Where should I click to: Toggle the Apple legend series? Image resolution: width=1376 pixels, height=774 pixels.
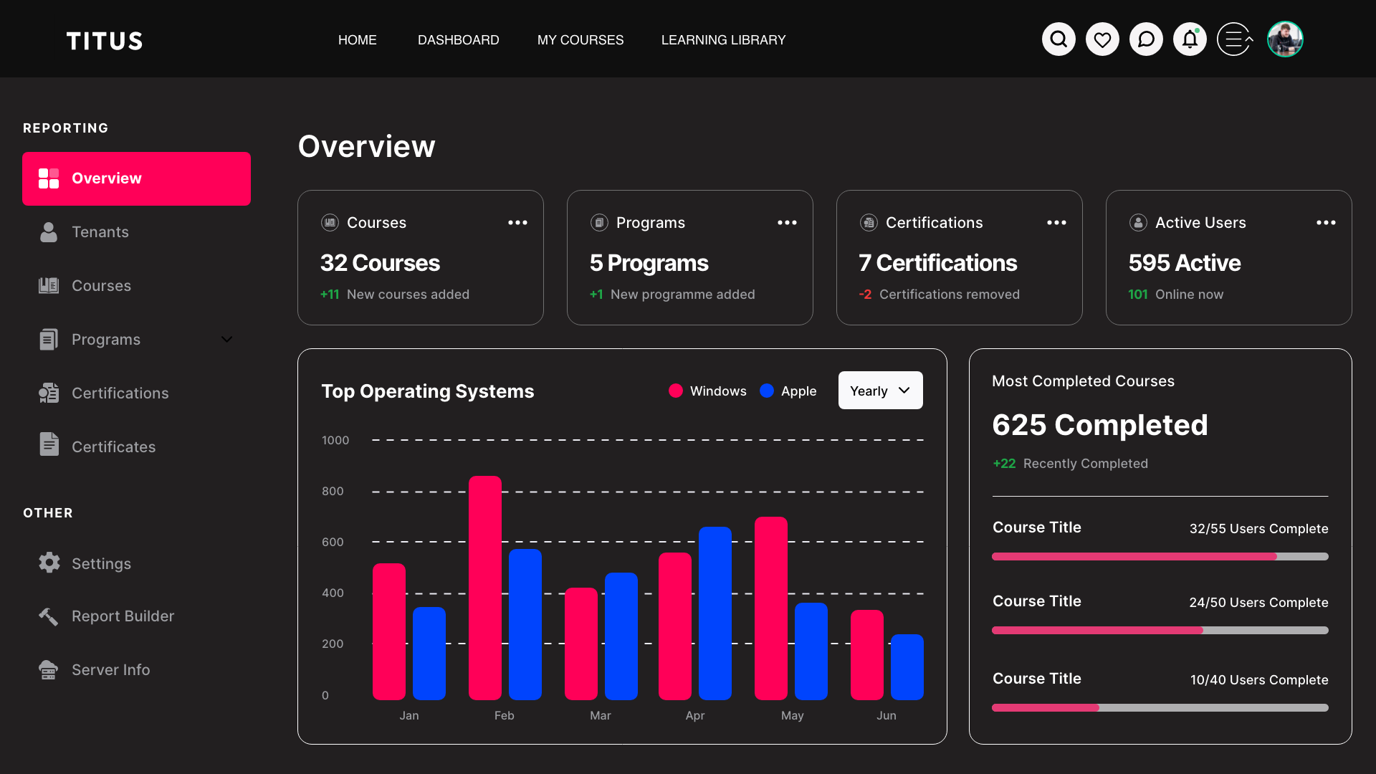tap(788, 391)
